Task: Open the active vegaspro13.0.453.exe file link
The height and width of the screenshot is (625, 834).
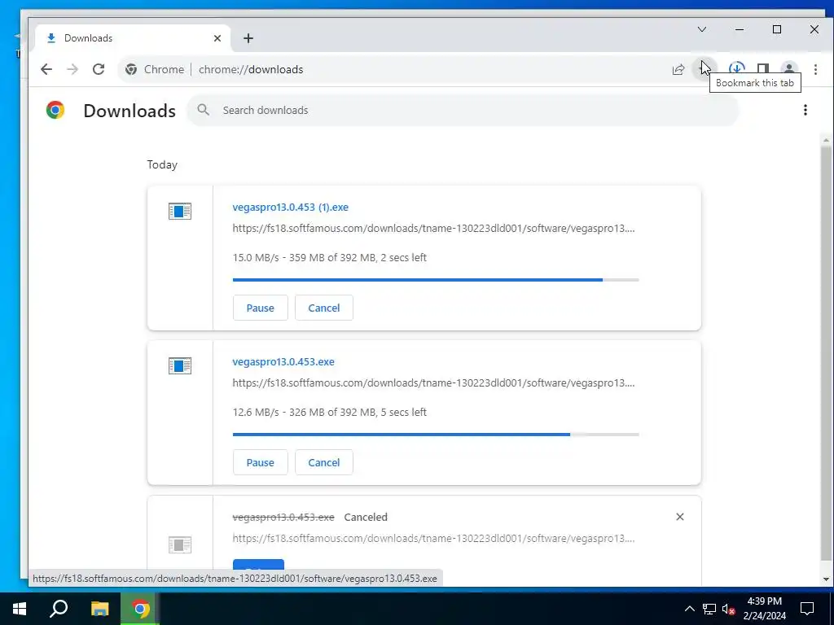Action: (x=283, y=362)
